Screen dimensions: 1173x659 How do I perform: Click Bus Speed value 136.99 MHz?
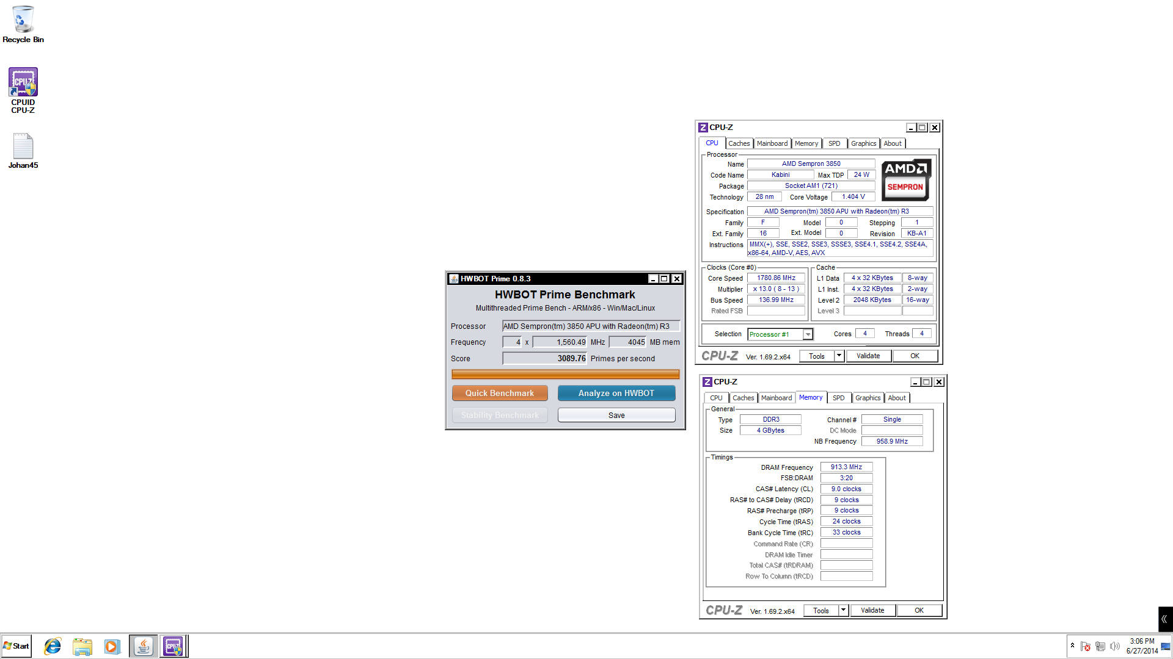(x=776, y=300)
